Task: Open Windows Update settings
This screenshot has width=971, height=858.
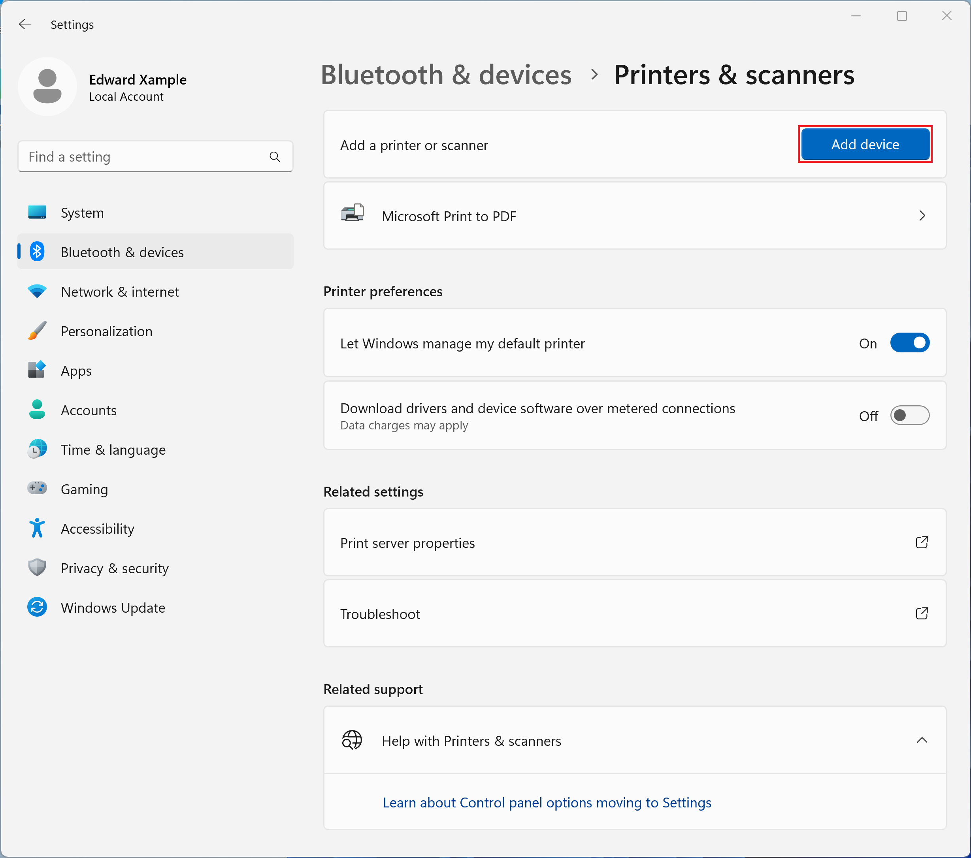Action: click(155, 607)
